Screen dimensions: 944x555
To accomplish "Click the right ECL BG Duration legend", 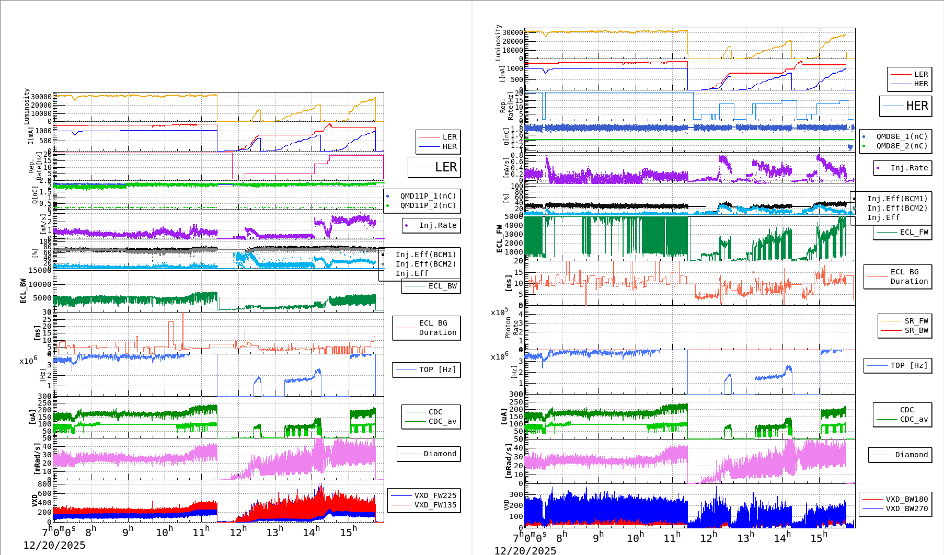I will coord(898,276).
